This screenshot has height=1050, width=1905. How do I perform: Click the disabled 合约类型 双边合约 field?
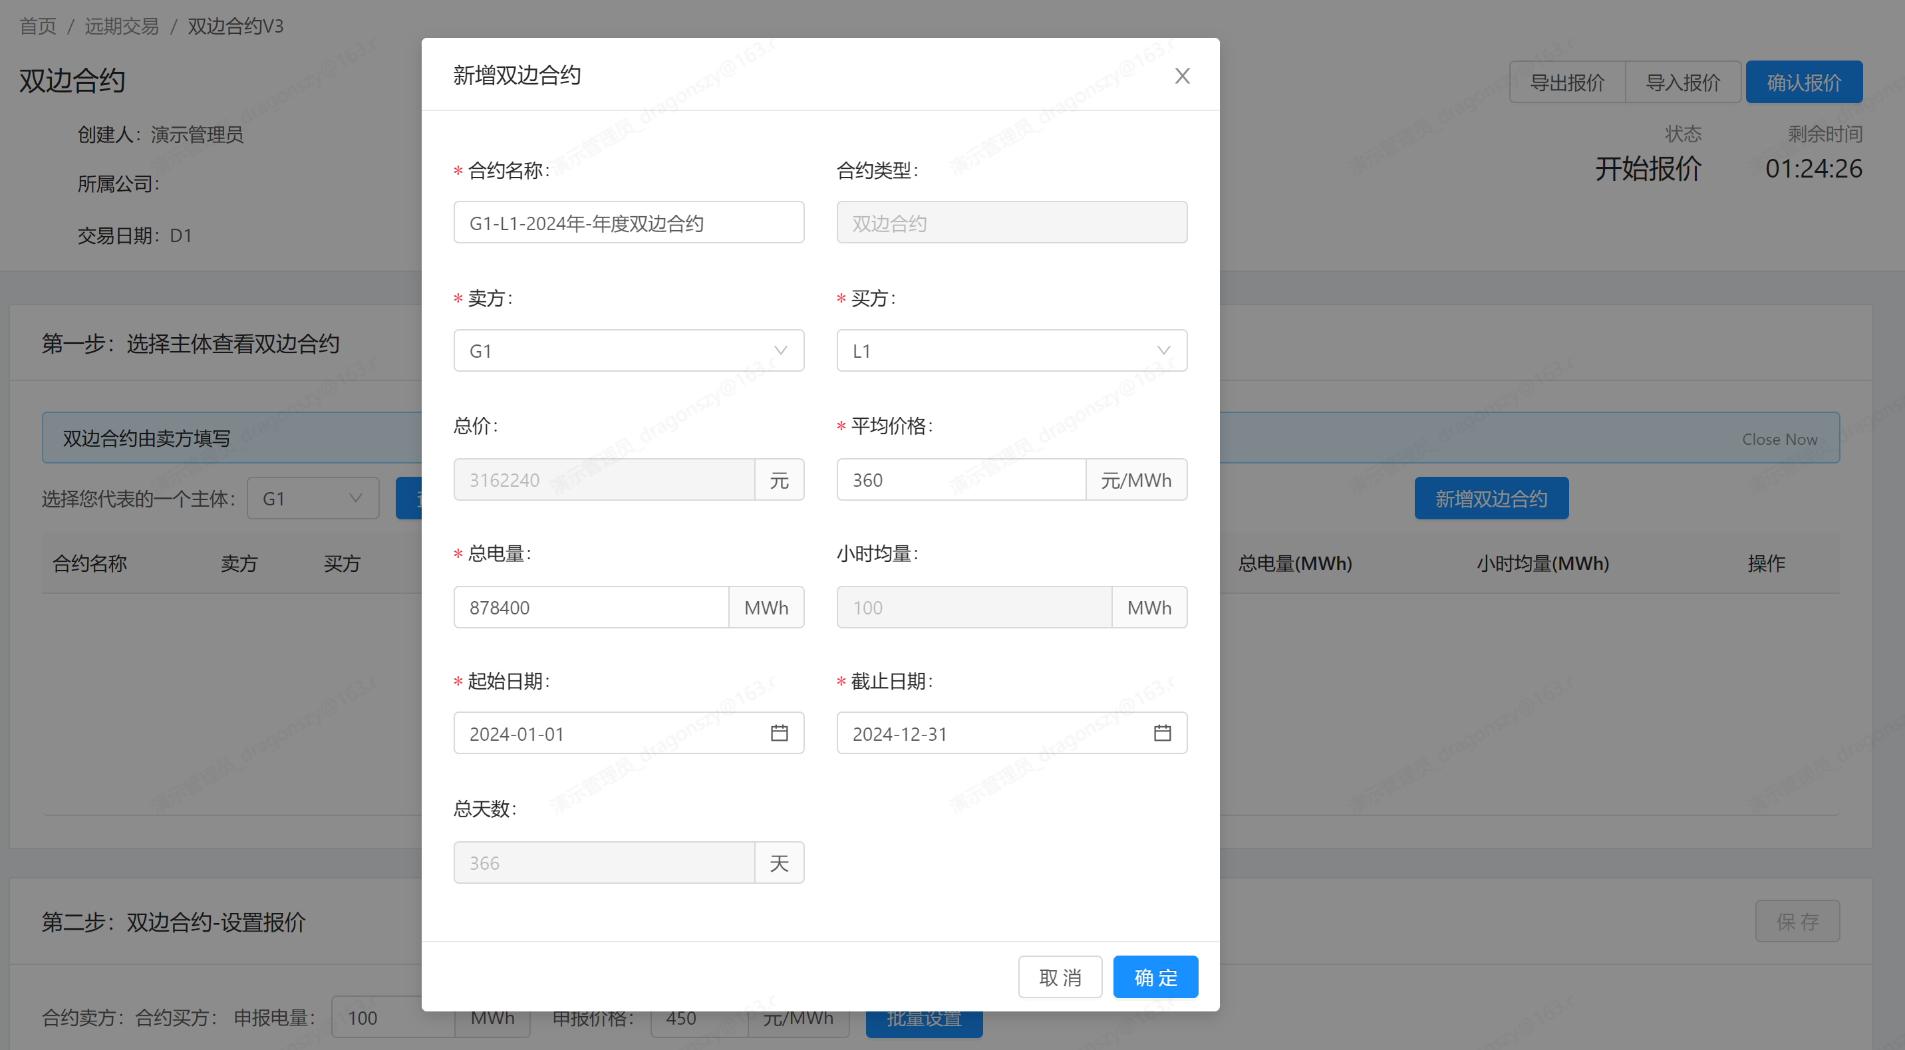click(1012, 223)
